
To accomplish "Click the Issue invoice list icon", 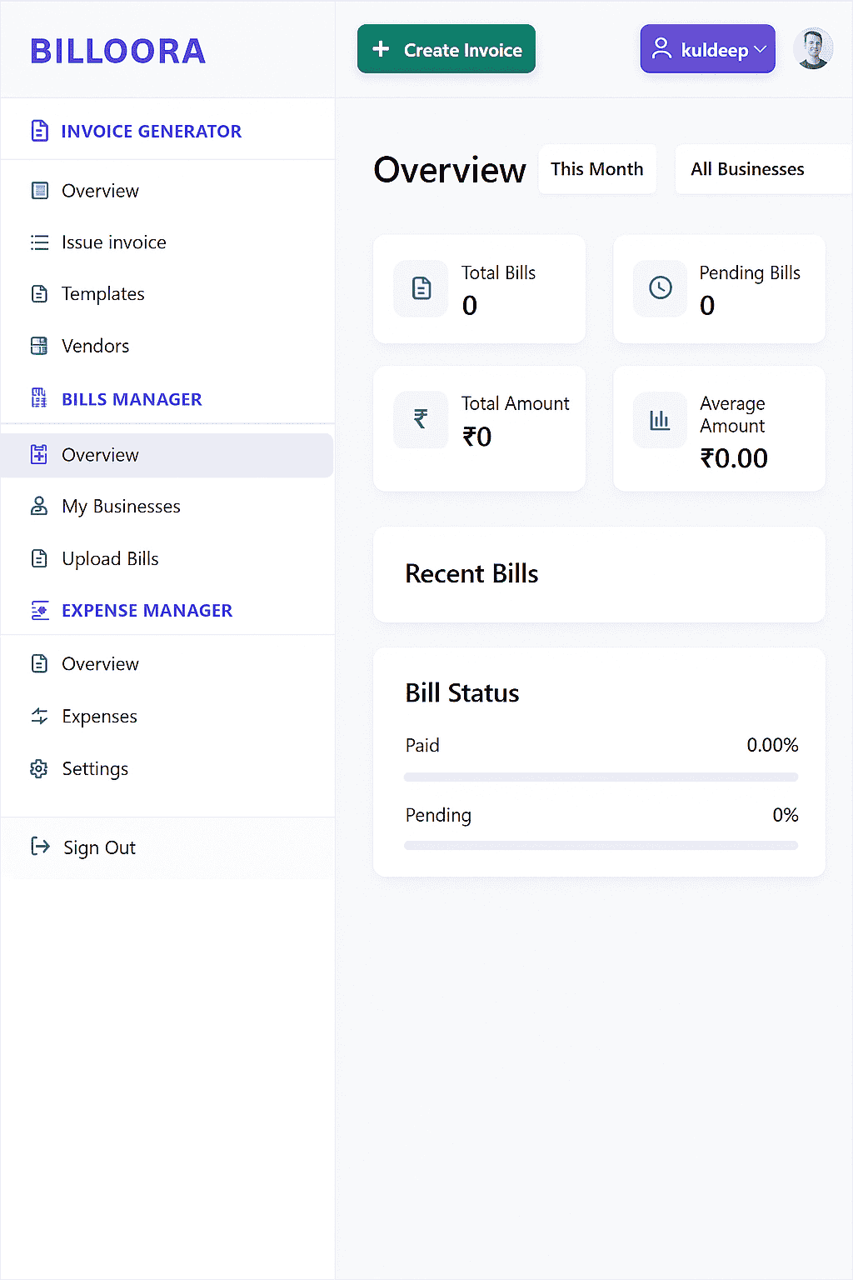I will (x=39, y=242).
